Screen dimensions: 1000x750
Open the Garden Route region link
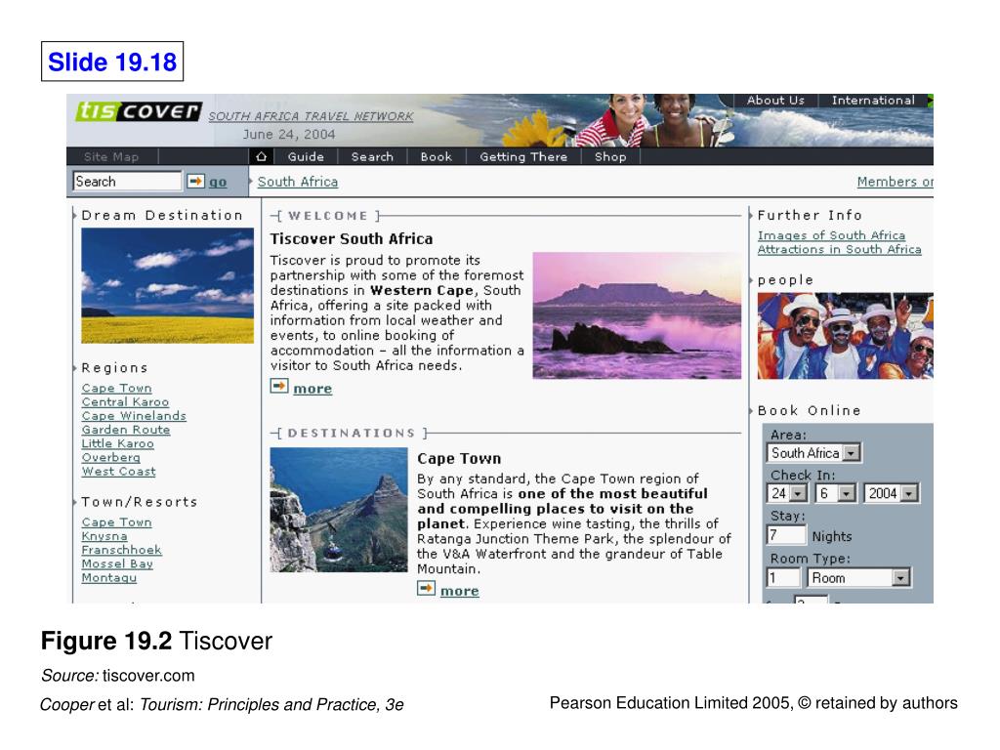[x=126, y=430]
